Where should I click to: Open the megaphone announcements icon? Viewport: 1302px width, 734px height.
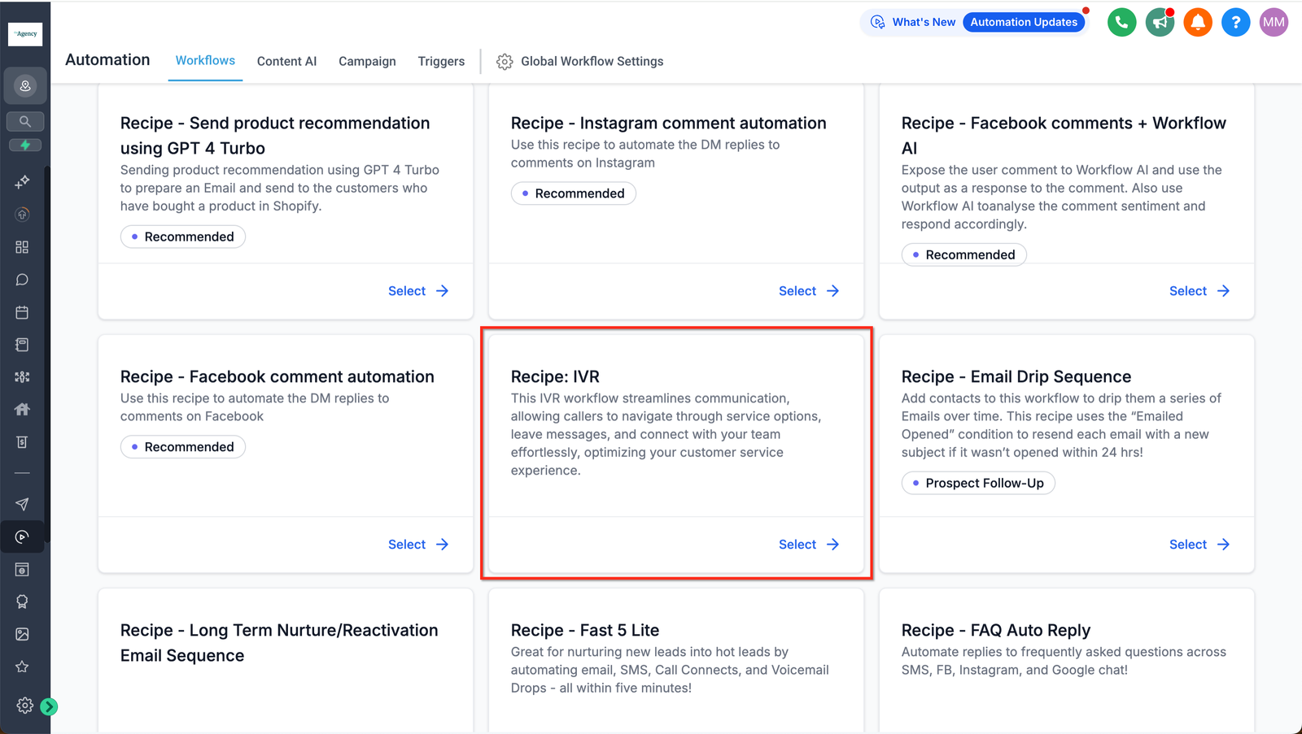[1160, 22]
